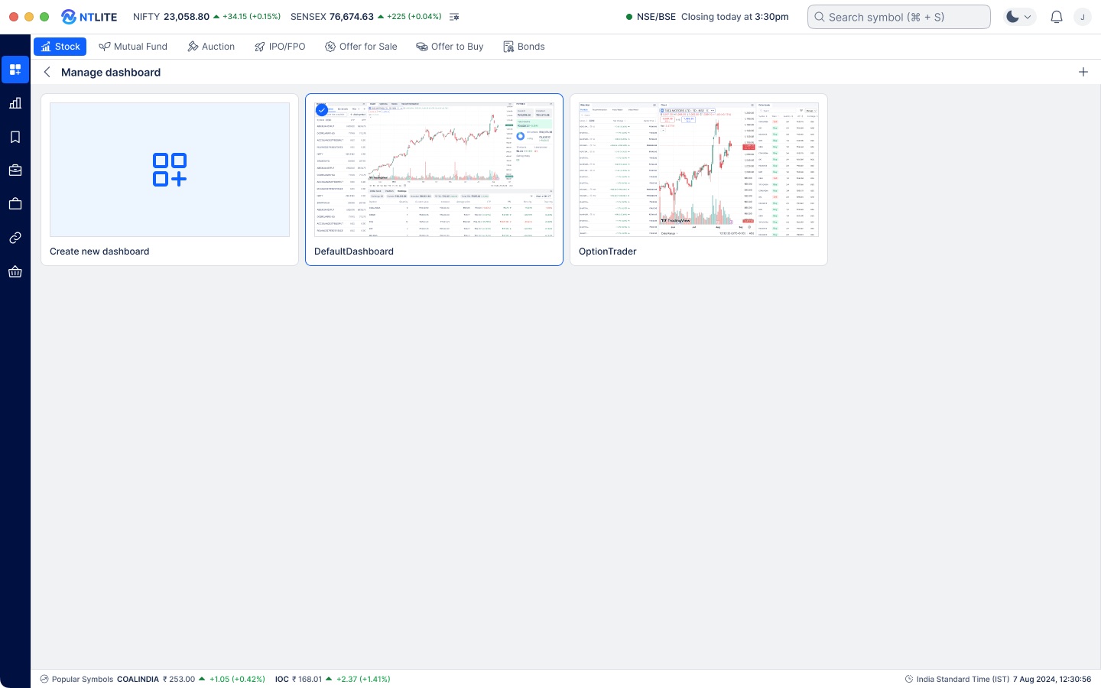Switch to the Mutual Fund tab
The height and width of the screenshot is (688, 1101).
click(133, 47)
